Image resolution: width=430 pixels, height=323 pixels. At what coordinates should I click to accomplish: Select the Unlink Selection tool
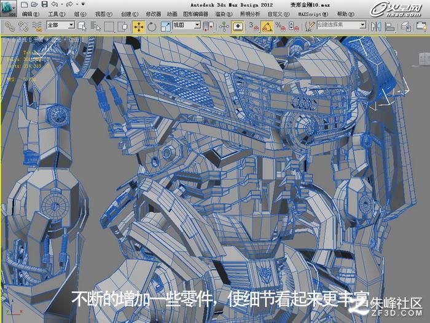[23, 26]
